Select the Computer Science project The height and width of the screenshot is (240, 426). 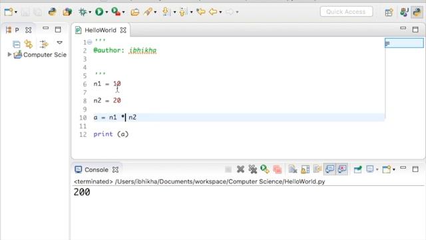(45, 55)
